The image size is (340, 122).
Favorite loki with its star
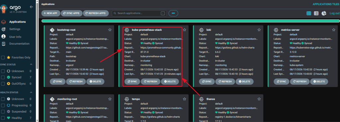click(x=259, y=30)
